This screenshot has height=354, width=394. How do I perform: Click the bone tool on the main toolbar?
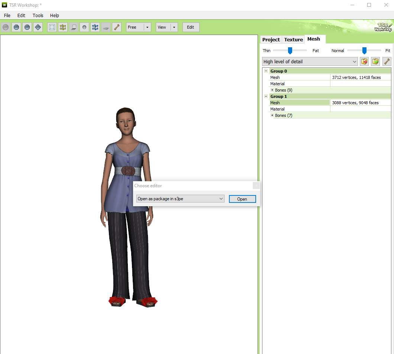point(116,27)
